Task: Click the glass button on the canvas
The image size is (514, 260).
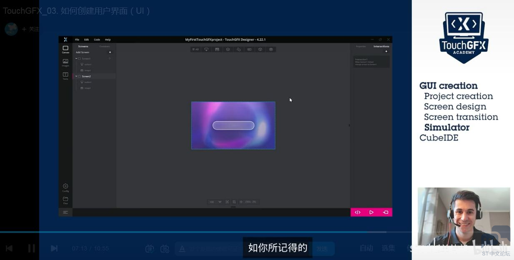Action: pos(233,125)
